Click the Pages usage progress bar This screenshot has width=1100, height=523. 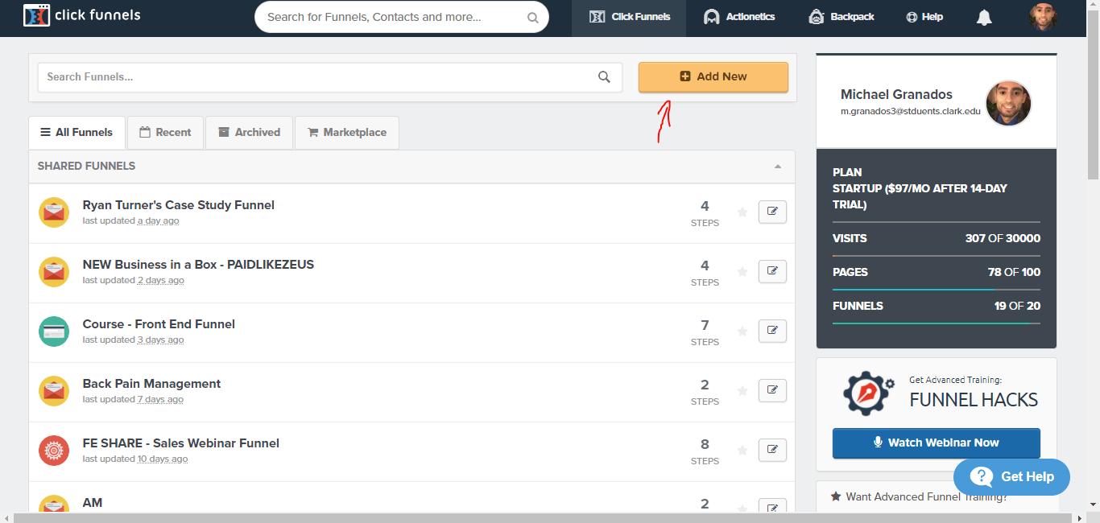tap(937, 290)
